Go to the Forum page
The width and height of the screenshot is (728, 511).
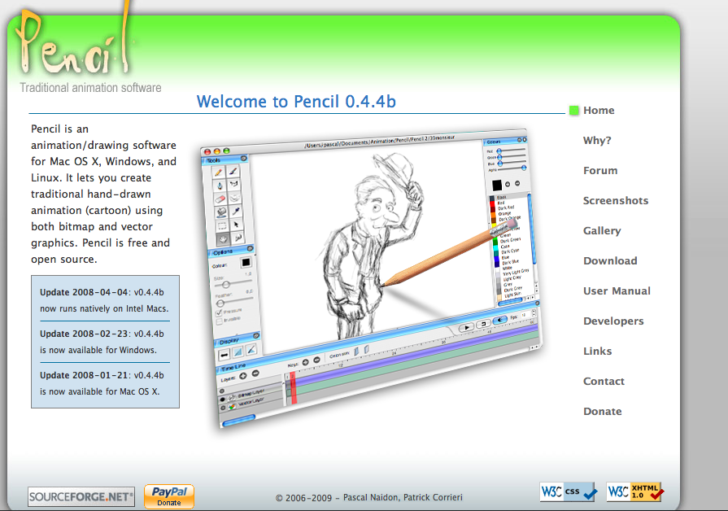tap(600, 171)
